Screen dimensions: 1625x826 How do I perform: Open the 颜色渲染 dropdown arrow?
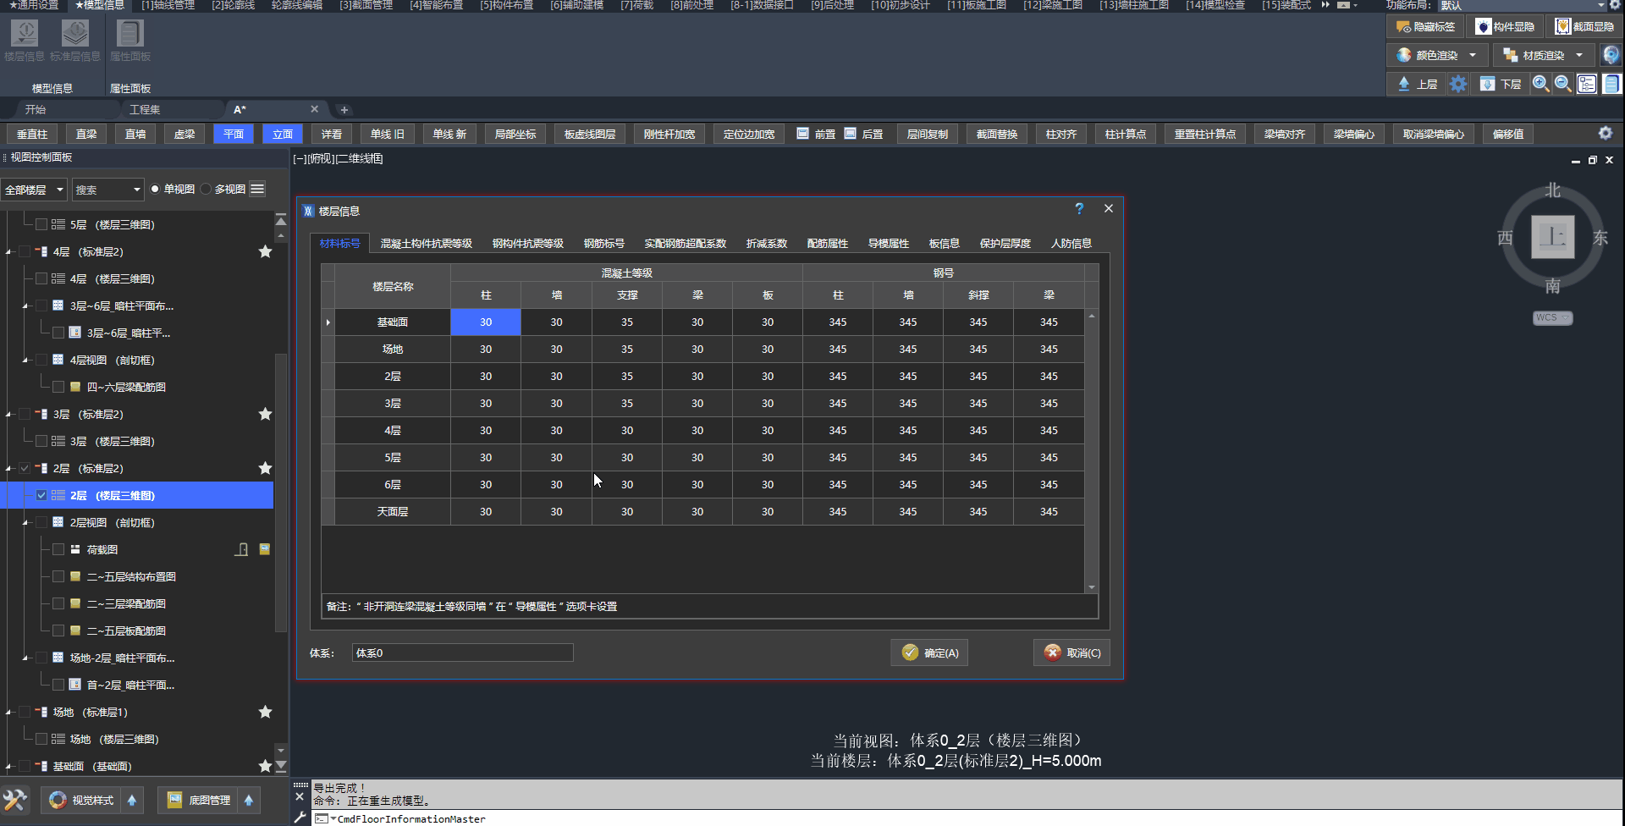click(x=1473, y=55)
